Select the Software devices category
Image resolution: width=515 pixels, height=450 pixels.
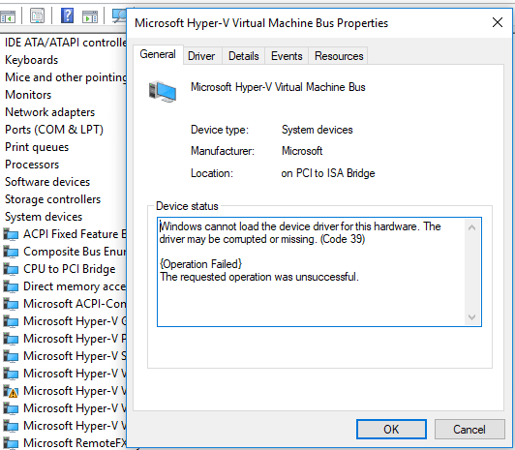pos(47,182)
